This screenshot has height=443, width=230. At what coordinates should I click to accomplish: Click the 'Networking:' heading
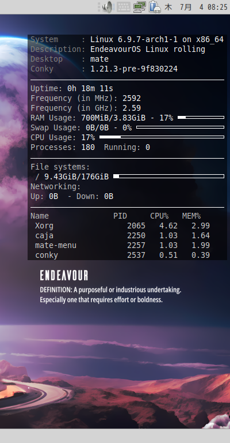55,186
